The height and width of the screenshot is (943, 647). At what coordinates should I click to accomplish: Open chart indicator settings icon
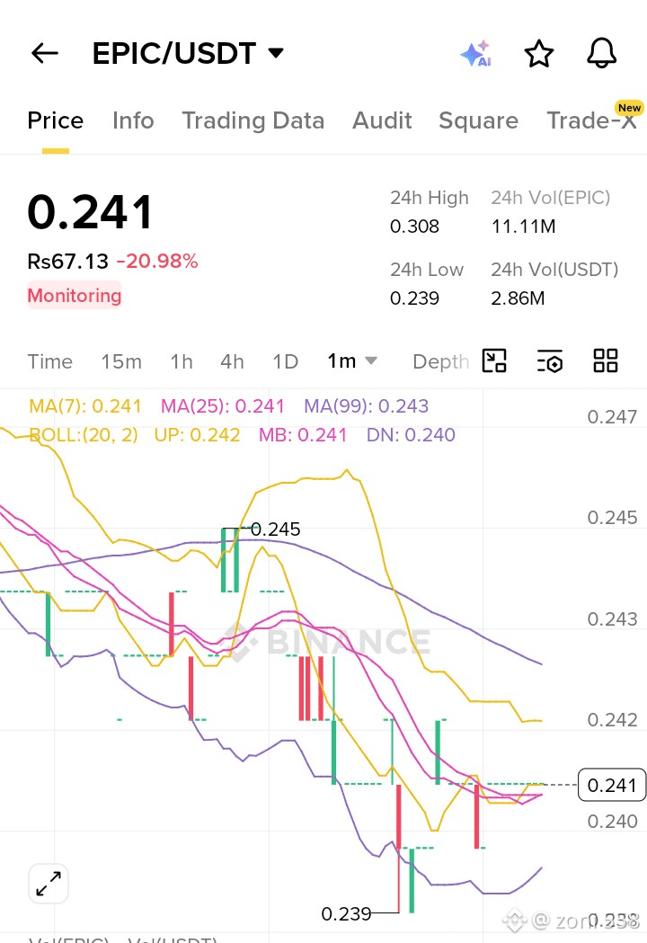550,360
